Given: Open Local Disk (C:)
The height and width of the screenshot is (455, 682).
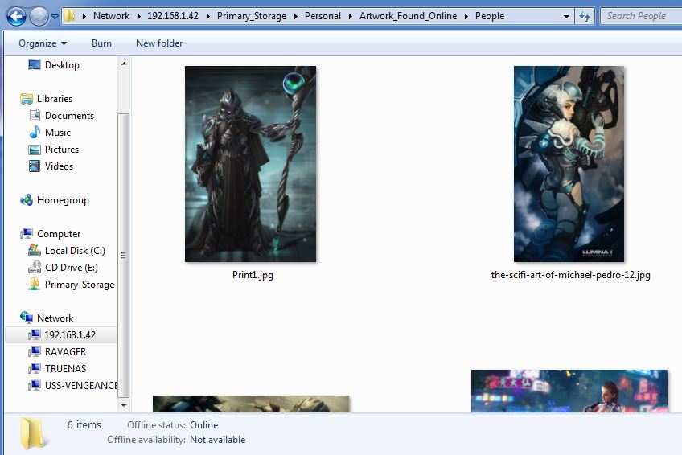Looking at the screenshot, I should [75, 251].
